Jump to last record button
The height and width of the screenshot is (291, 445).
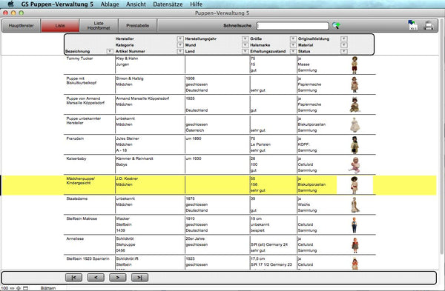pos(139,278)
